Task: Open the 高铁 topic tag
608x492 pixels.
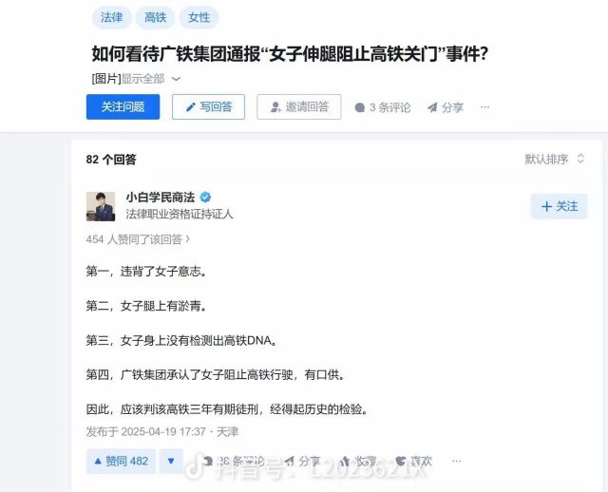Action: [x=155, y=17]
